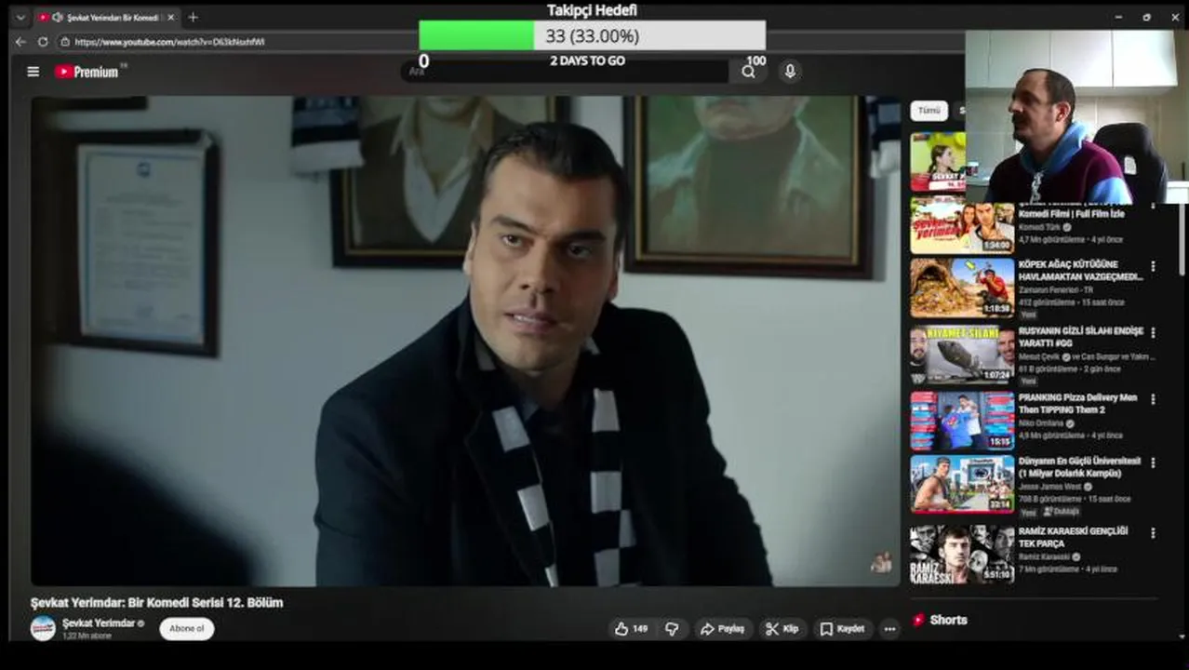This screenshot has width=1189, height=670.
Task: Expand the browser tab search chevron
Action: point(20,17)
